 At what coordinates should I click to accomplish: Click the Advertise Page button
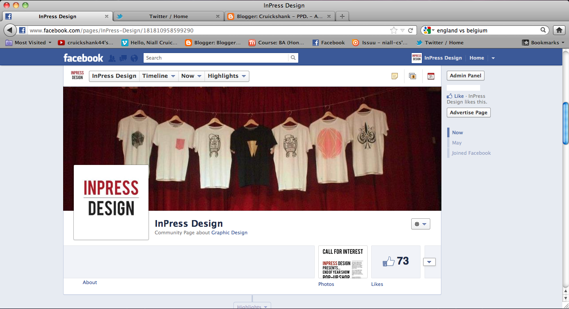469,112
